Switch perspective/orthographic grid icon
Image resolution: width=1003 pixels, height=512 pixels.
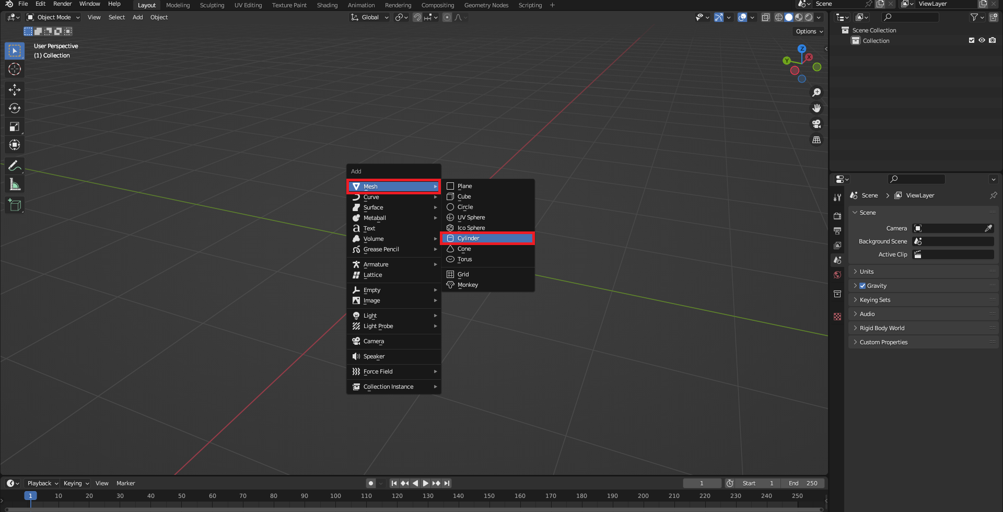pos(817,139)
